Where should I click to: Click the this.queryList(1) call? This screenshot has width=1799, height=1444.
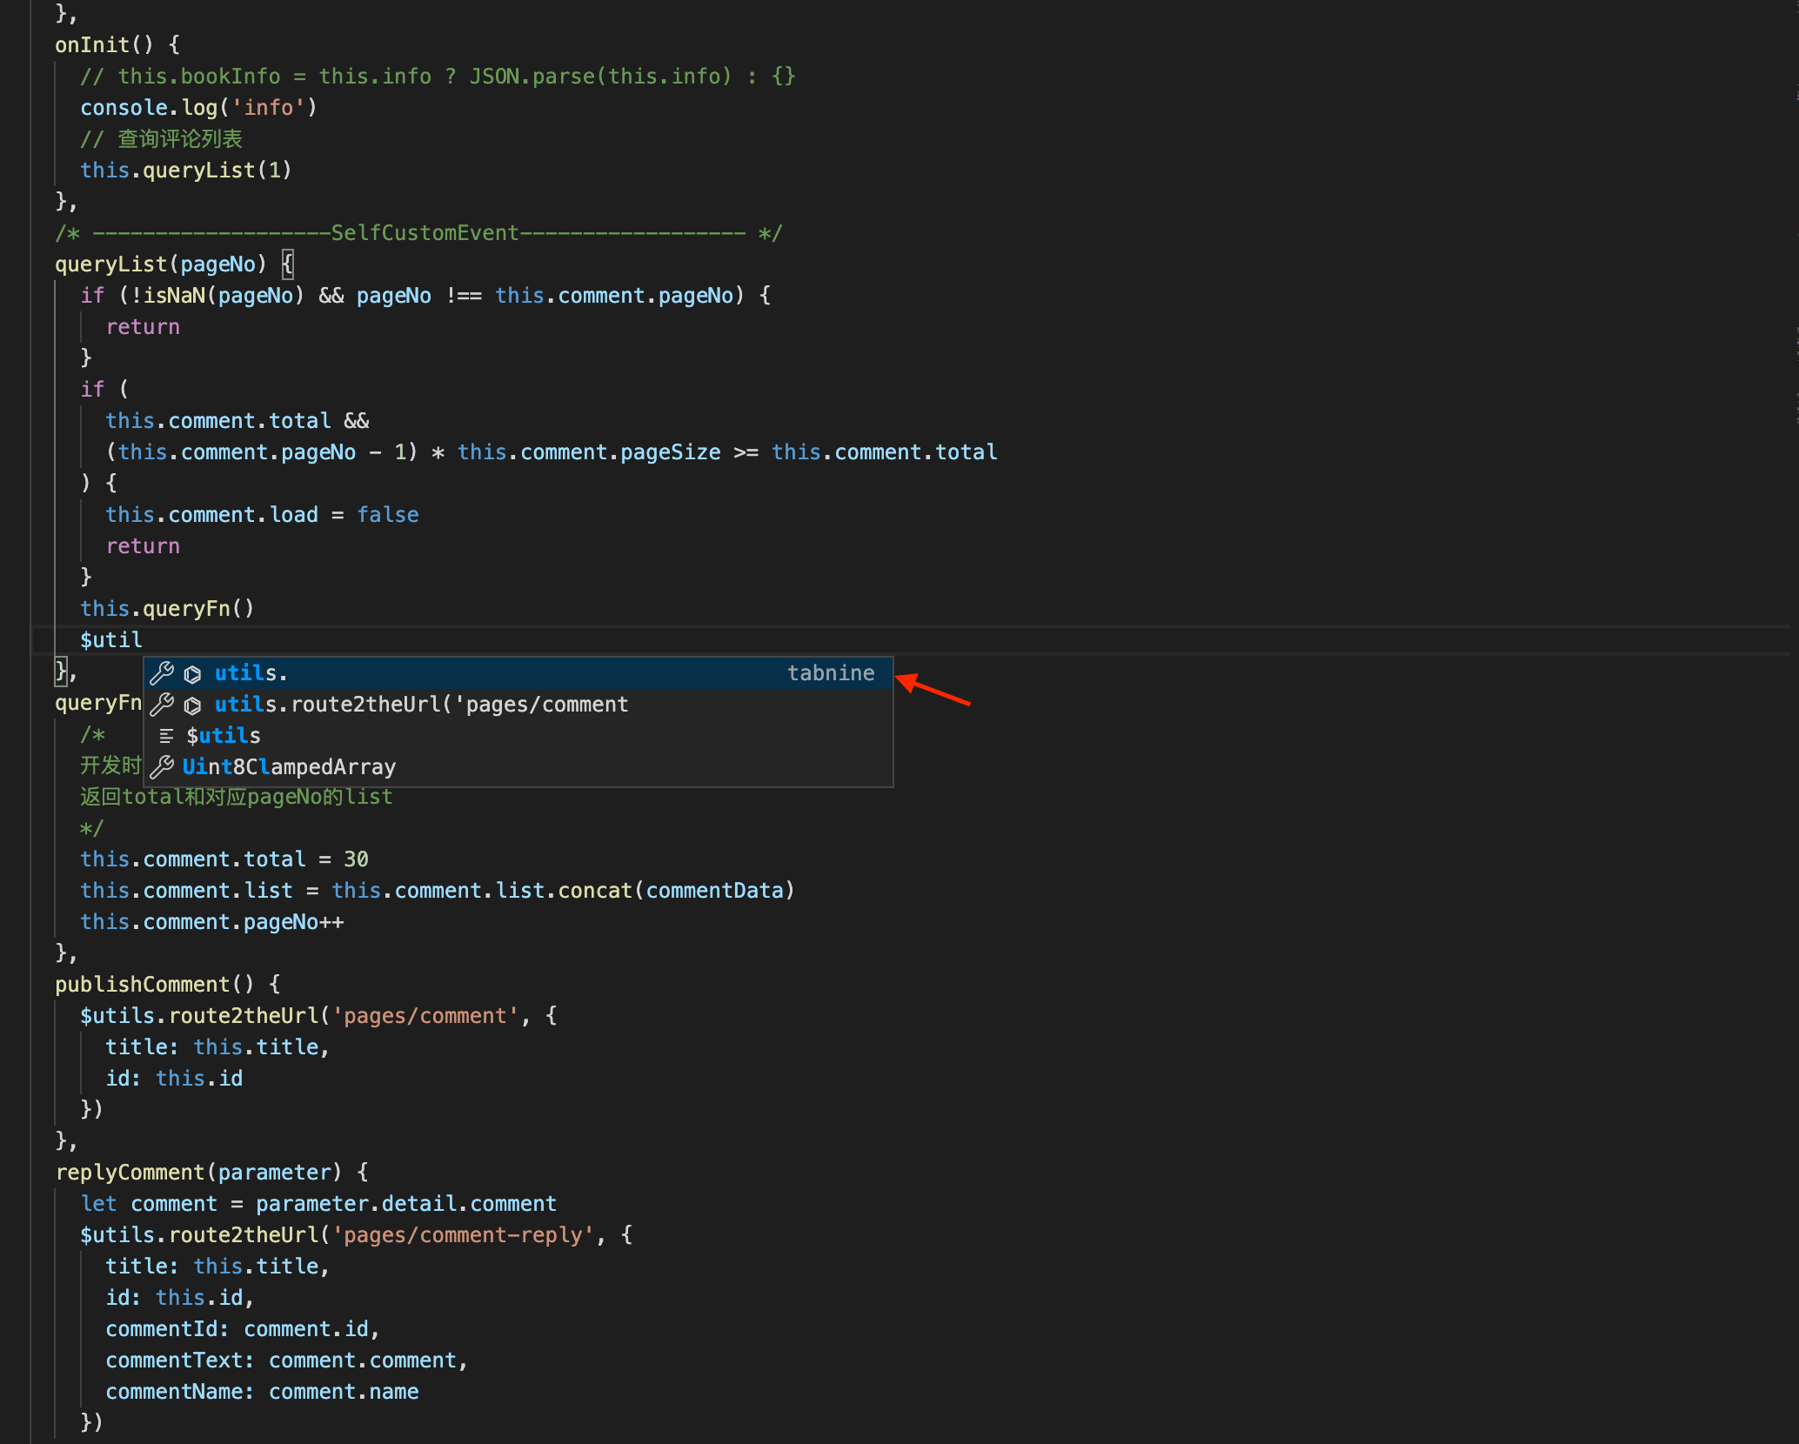pyautogui.click(x=186, y=170)
